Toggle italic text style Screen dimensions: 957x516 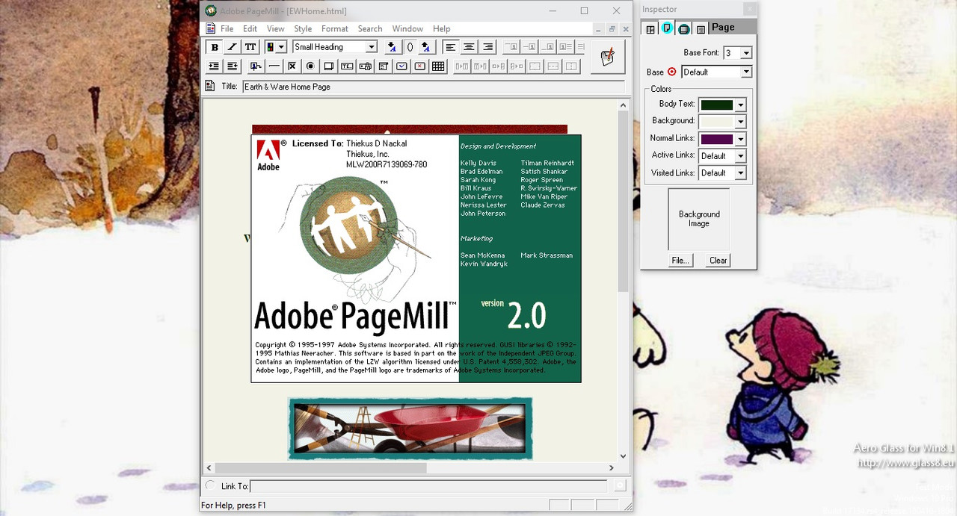pyautogui.click(x=233, y=47)
